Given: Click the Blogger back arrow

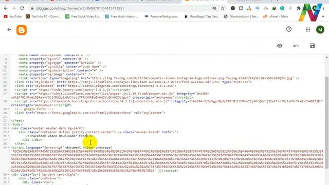Looking at the screenshot, I should point(9,30).
